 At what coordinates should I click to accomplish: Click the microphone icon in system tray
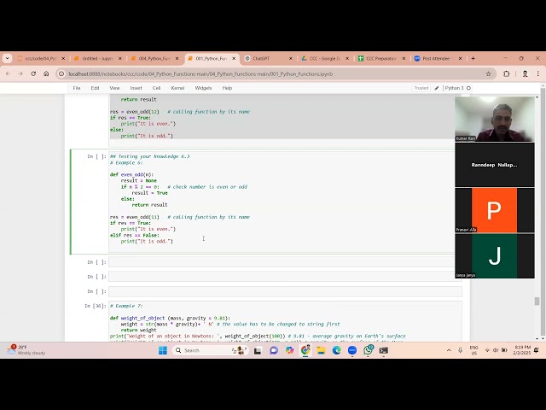[x=460, y=350]
